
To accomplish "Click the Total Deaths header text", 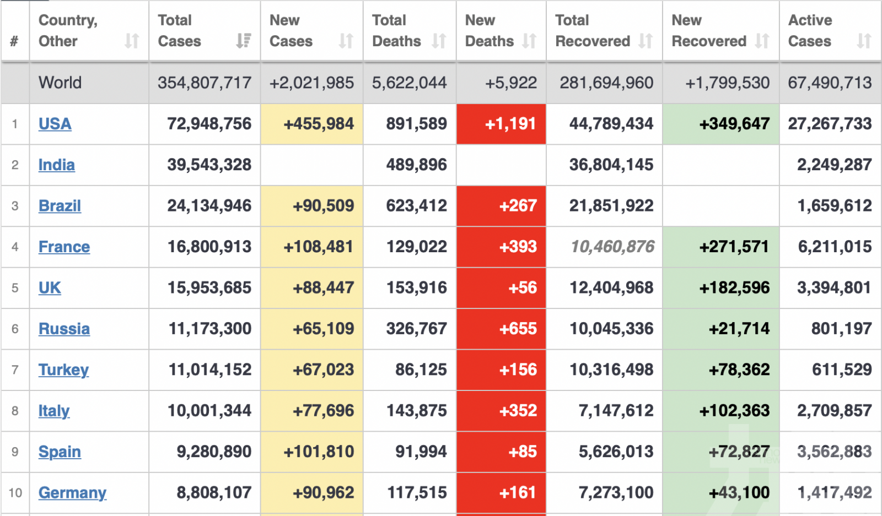I will (x=396, y=30).
